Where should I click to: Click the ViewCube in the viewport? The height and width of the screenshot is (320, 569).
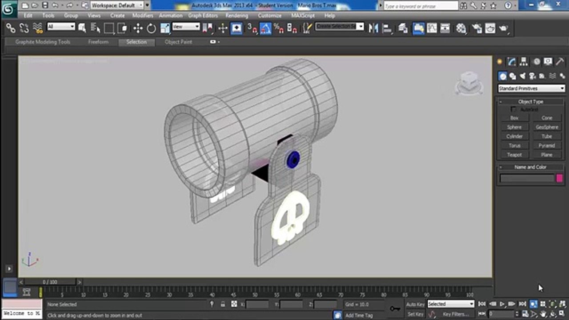click(469, 84)
